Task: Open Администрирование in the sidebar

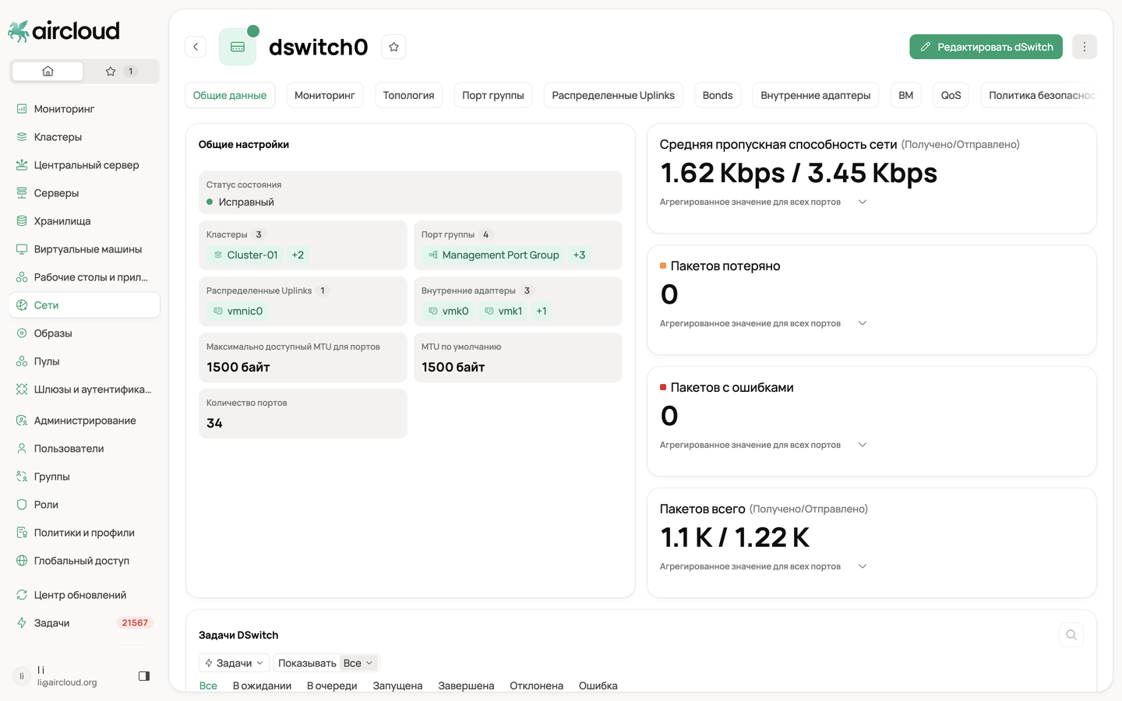Action: 84,421
